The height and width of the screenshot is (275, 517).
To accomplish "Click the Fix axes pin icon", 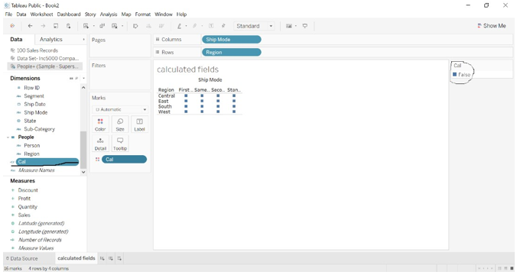I will 223,26.
